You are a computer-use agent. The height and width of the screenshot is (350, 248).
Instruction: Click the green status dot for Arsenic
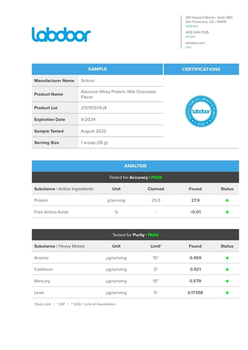coord(227,258)
